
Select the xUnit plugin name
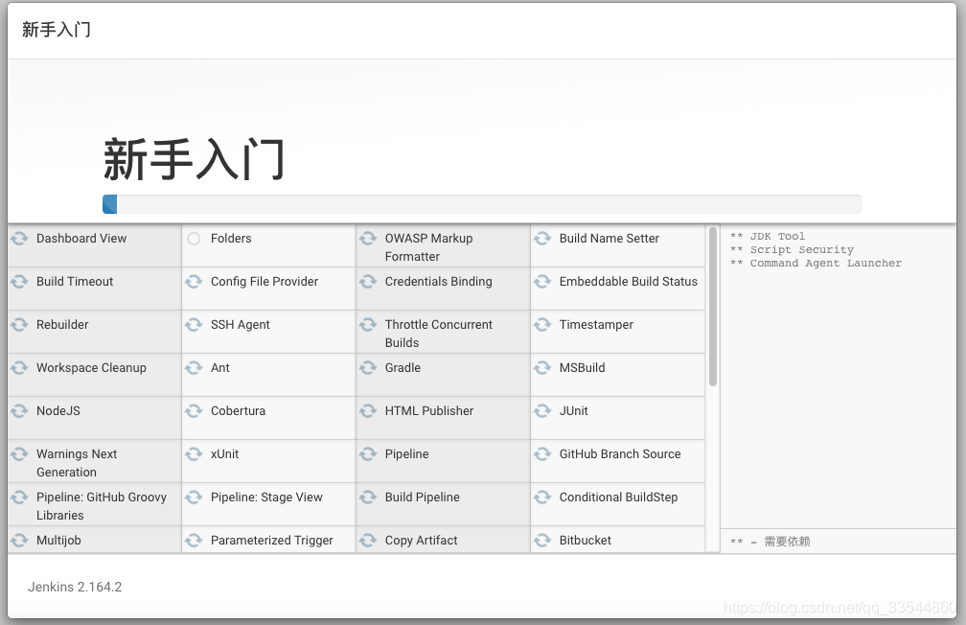(x=225, y=454)
